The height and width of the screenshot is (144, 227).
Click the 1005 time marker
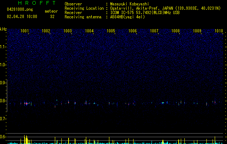pos(111,31)
